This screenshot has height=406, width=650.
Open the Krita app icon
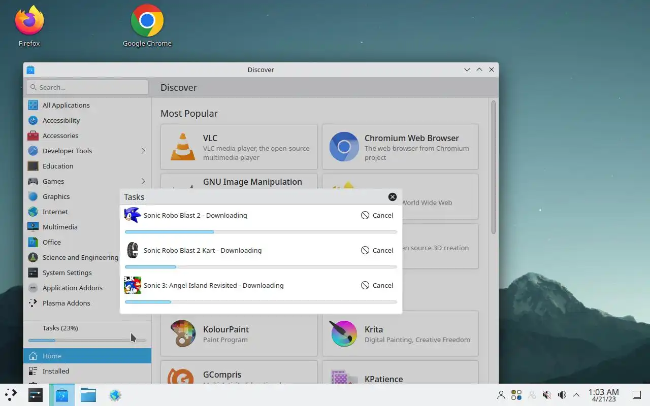click(344, 333)
